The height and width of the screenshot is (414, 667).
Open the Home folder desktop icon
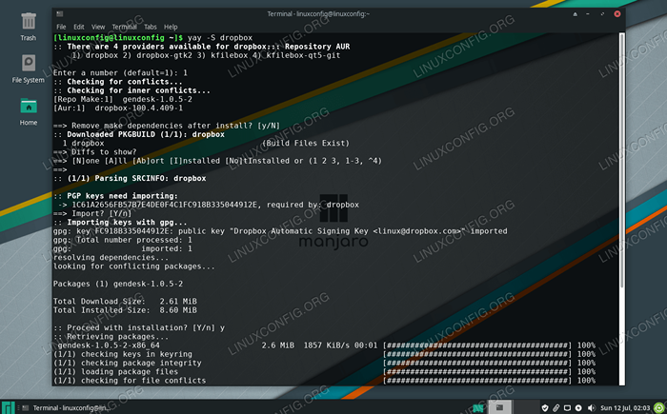coord(28,111)
